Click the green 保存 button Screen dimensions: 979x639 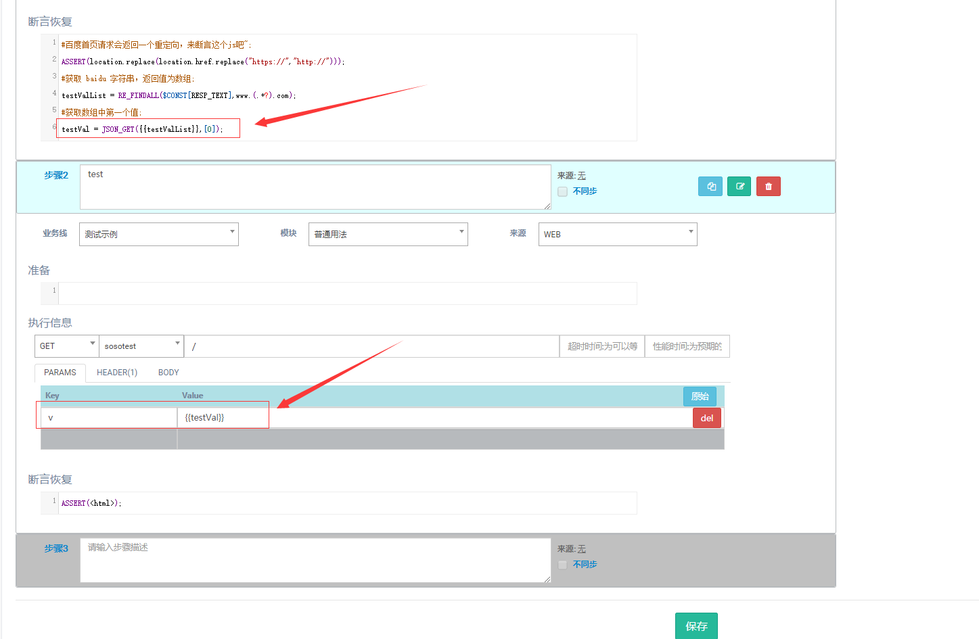click(696, 626)
